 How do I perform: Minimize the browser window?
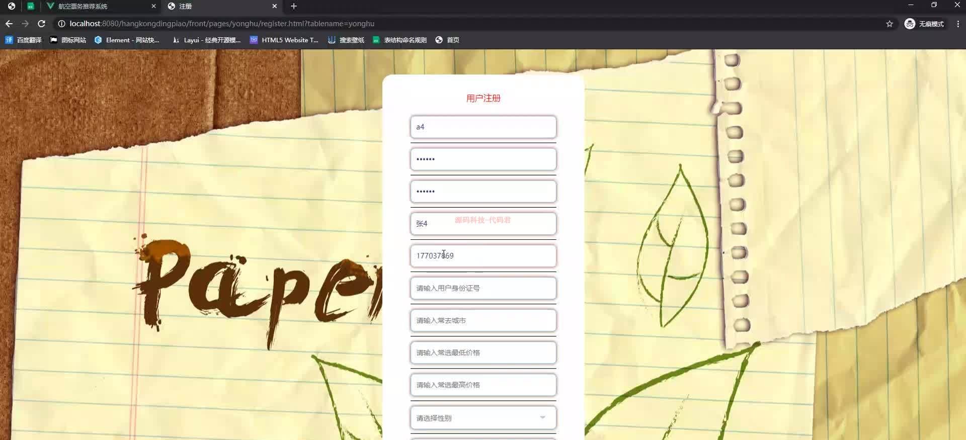tap(910, 5)
